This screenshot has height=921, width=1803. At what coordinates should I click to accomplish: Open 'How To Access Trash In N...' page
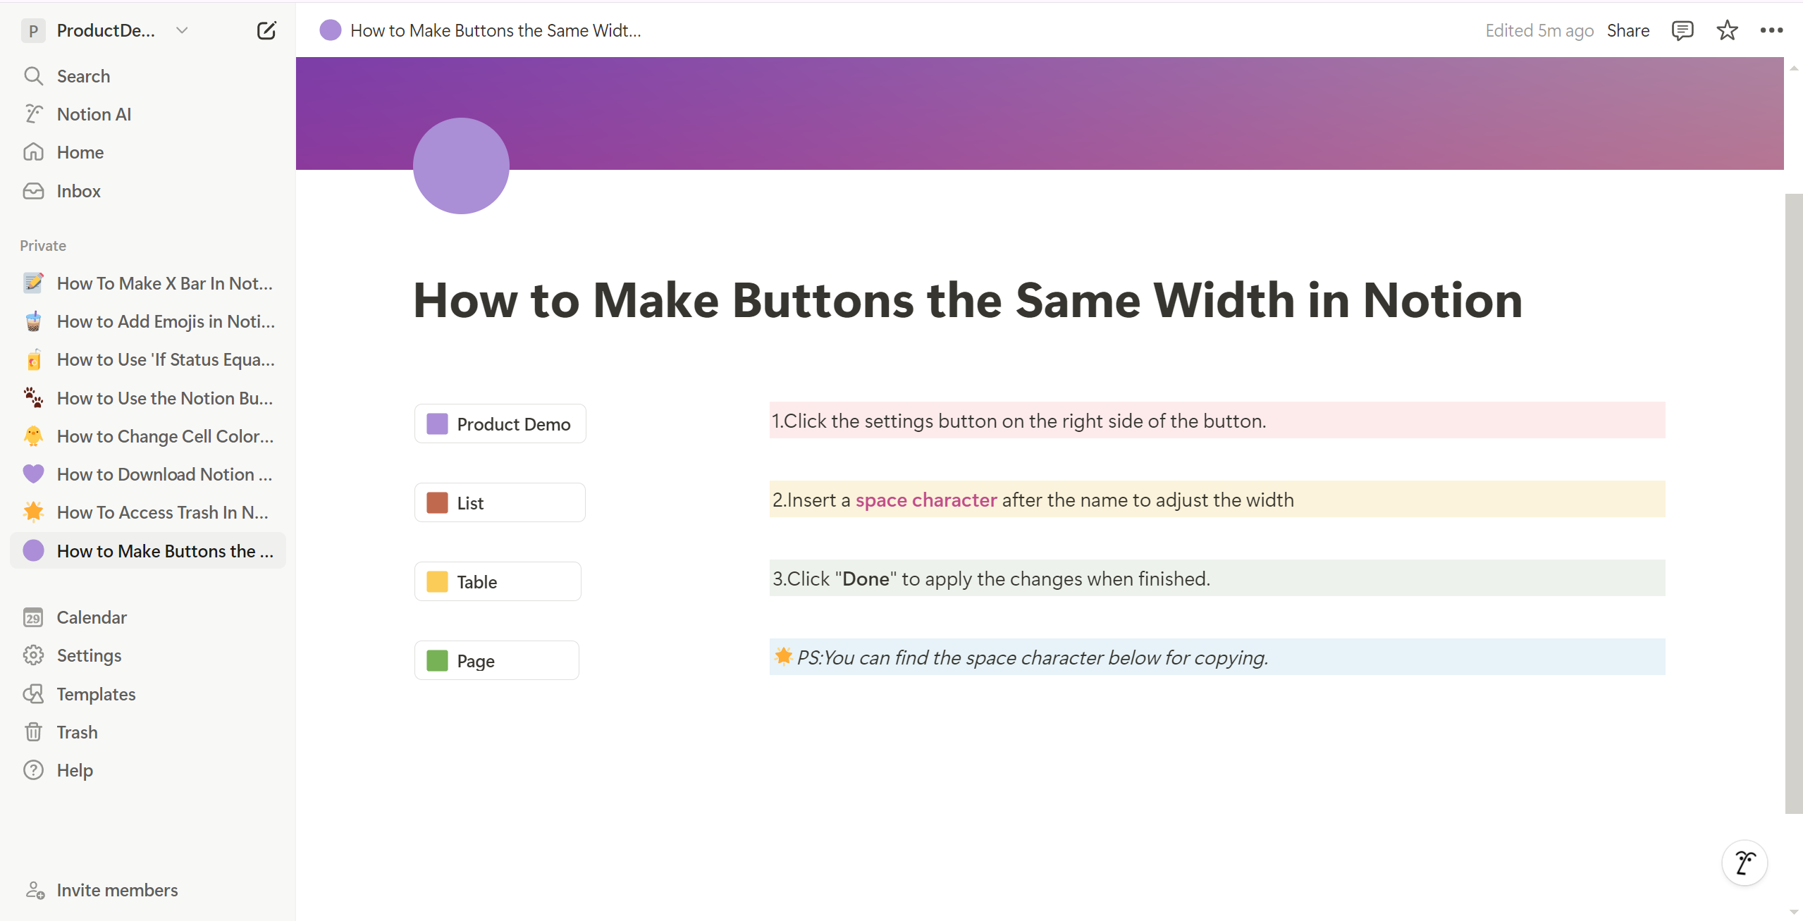pyautogui.click(x=162, y=512)
